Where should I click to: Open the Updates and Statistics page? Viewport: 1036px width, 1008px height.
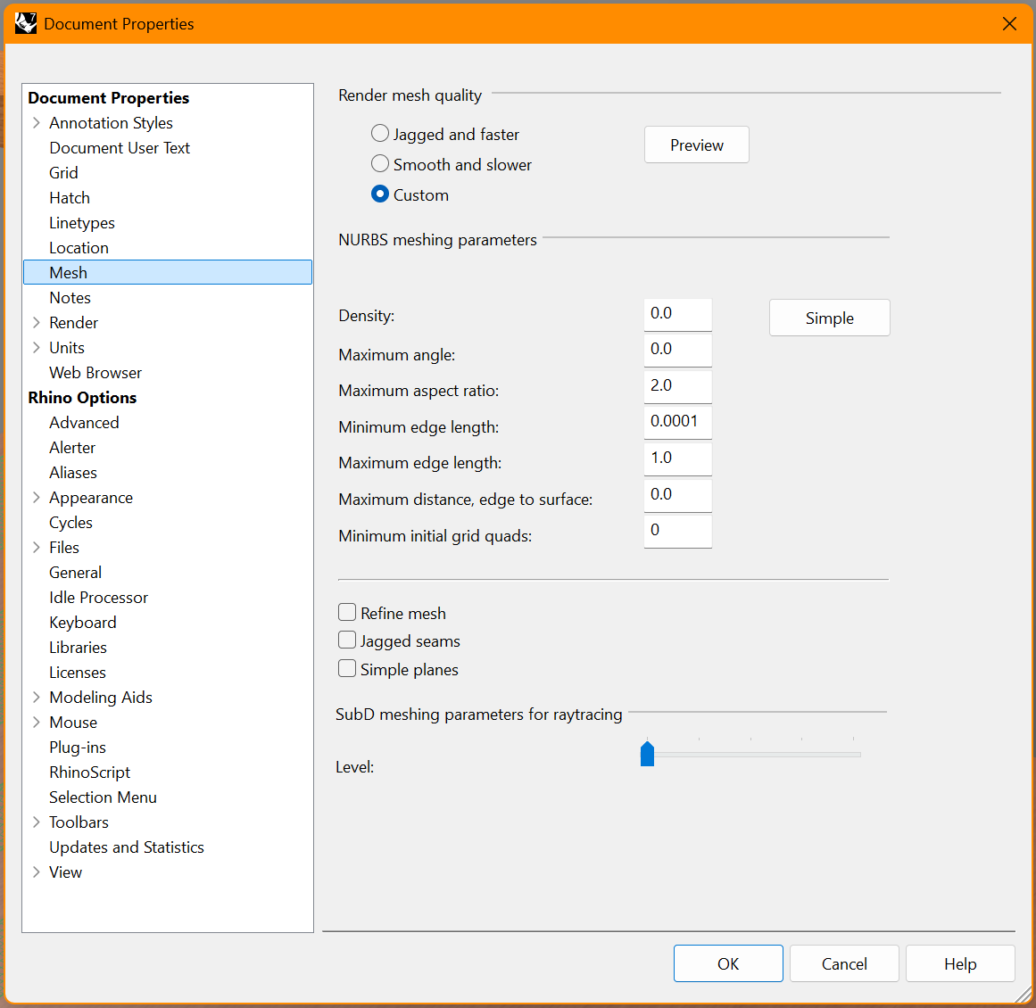tap(127, 847)
